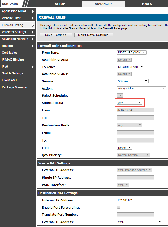Click Firewall Rule Configuration section header
168x227 pixels.
[60, 46]
